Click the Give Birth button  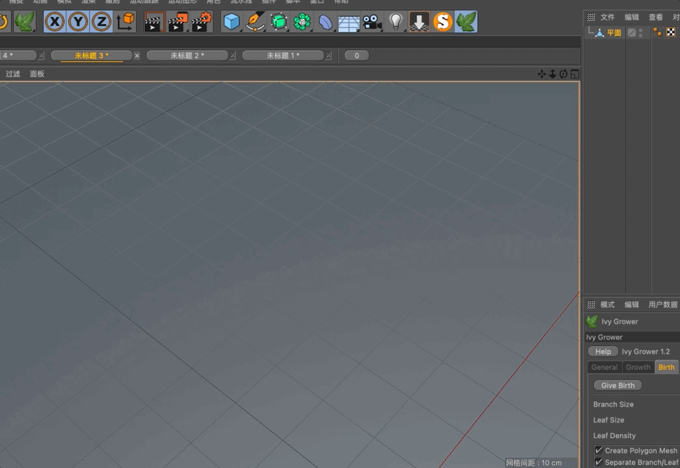point(617,385)
